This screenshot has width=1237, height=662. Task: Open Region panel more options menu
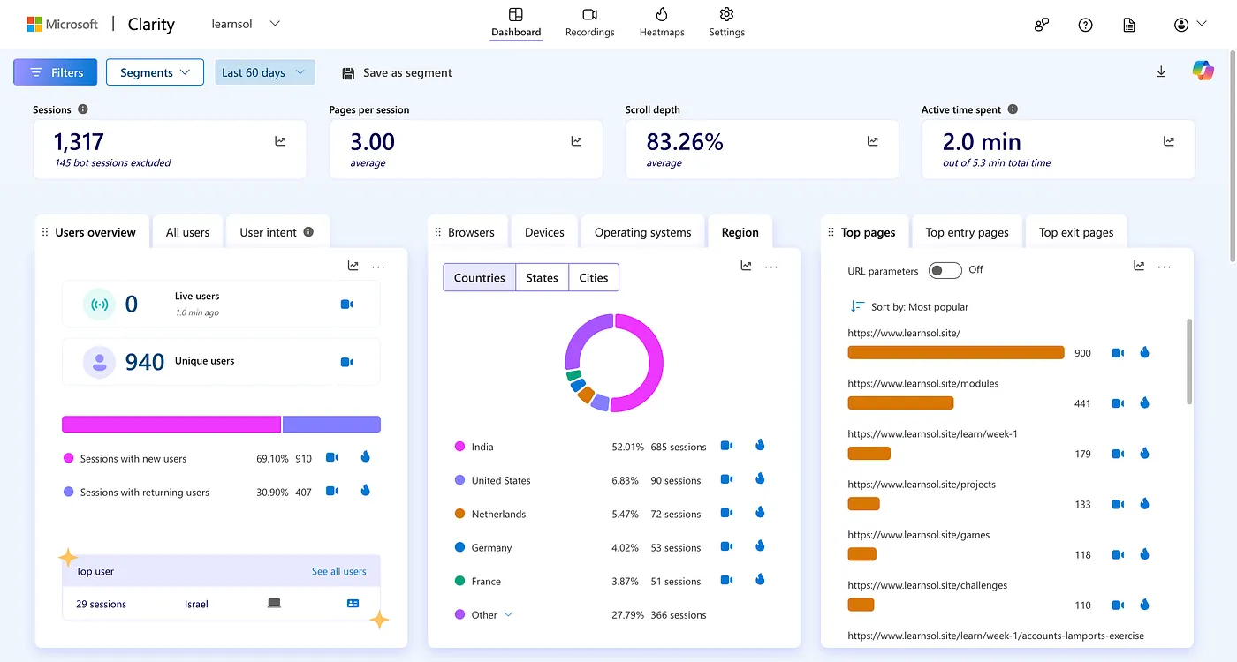pos(771,266)
